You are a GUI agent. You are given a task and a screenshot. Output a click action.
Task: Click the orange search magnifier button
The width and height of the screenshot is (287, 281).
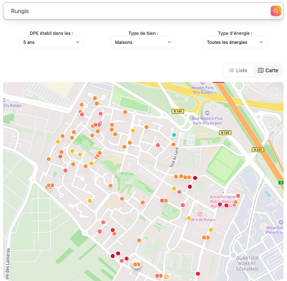276,11
